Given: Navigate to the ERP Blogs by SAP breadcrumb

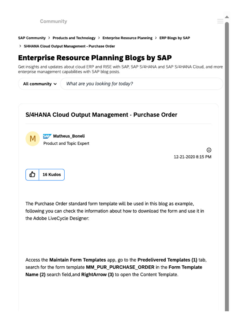Looking at the screenshot, I should 174,38.
